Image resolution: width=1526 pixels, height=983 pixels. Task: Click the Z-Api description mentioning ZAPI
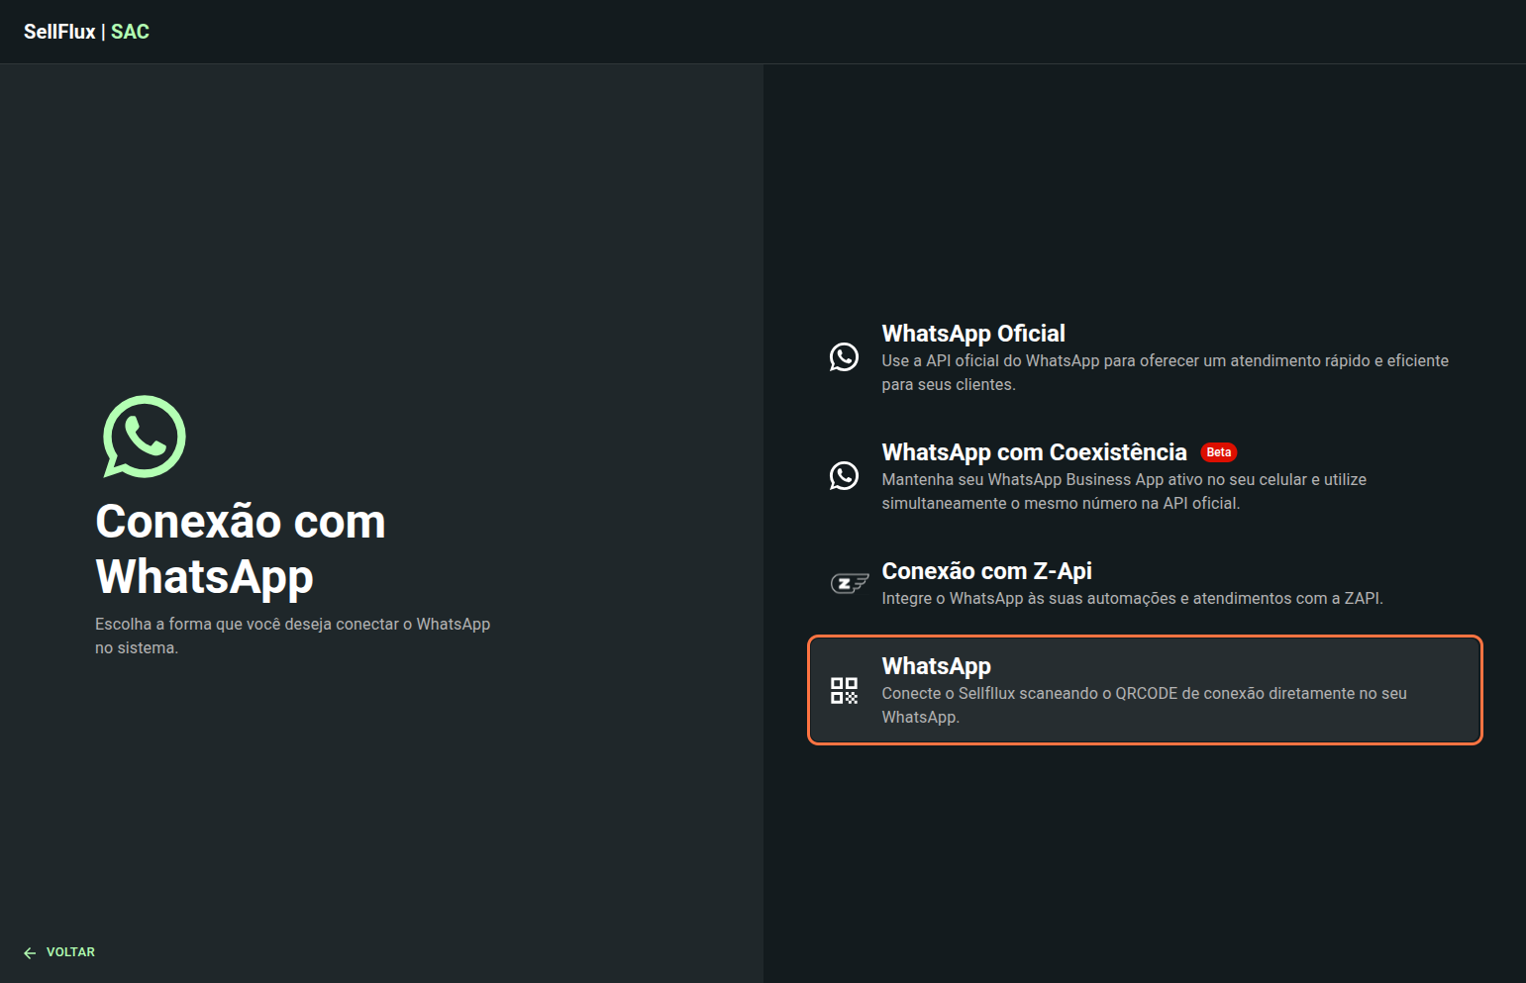click(x=1132, y=598)
